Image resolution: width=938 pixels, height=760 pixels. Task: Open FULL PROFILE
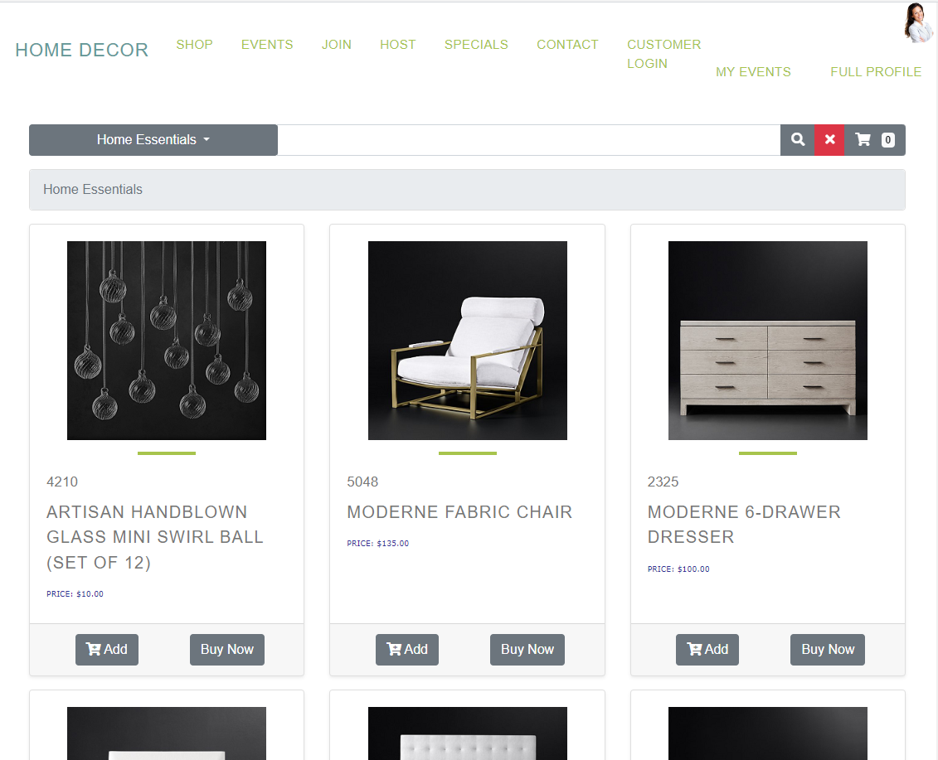point(876,72)
